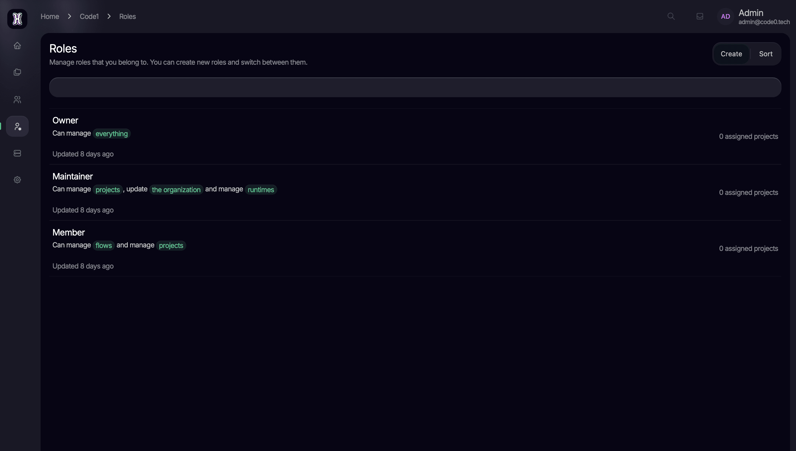796x451 pixels.
Task: Click the 'runtimes' badge under Maintainer
Action: pyautogui.click(x=260, y=189)
